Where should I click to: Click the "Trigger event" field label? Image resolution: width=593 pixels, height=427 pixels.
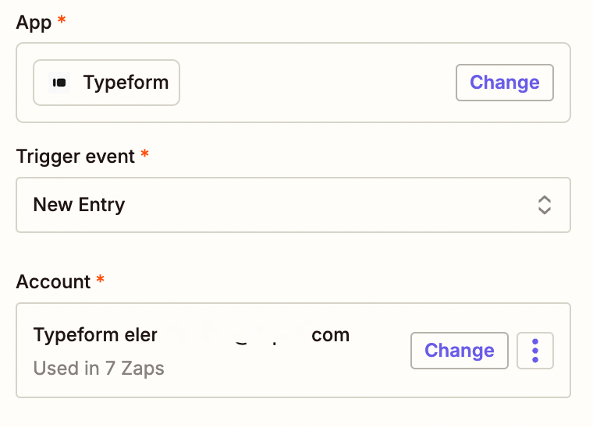[x=75, y=156]
